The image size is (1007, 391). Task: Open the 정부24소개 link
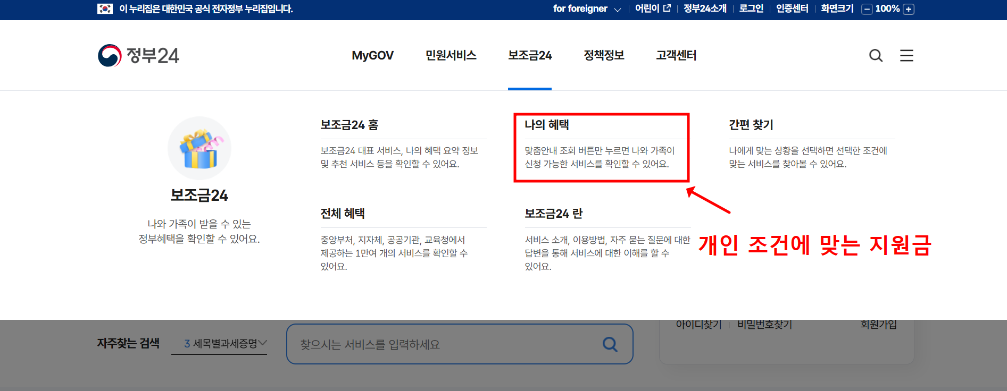(x=705, y=8)
